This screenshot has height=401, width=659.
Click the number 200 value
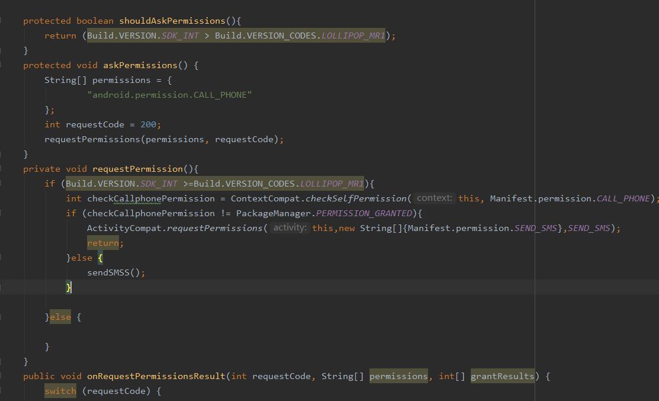tap(148, 124)
